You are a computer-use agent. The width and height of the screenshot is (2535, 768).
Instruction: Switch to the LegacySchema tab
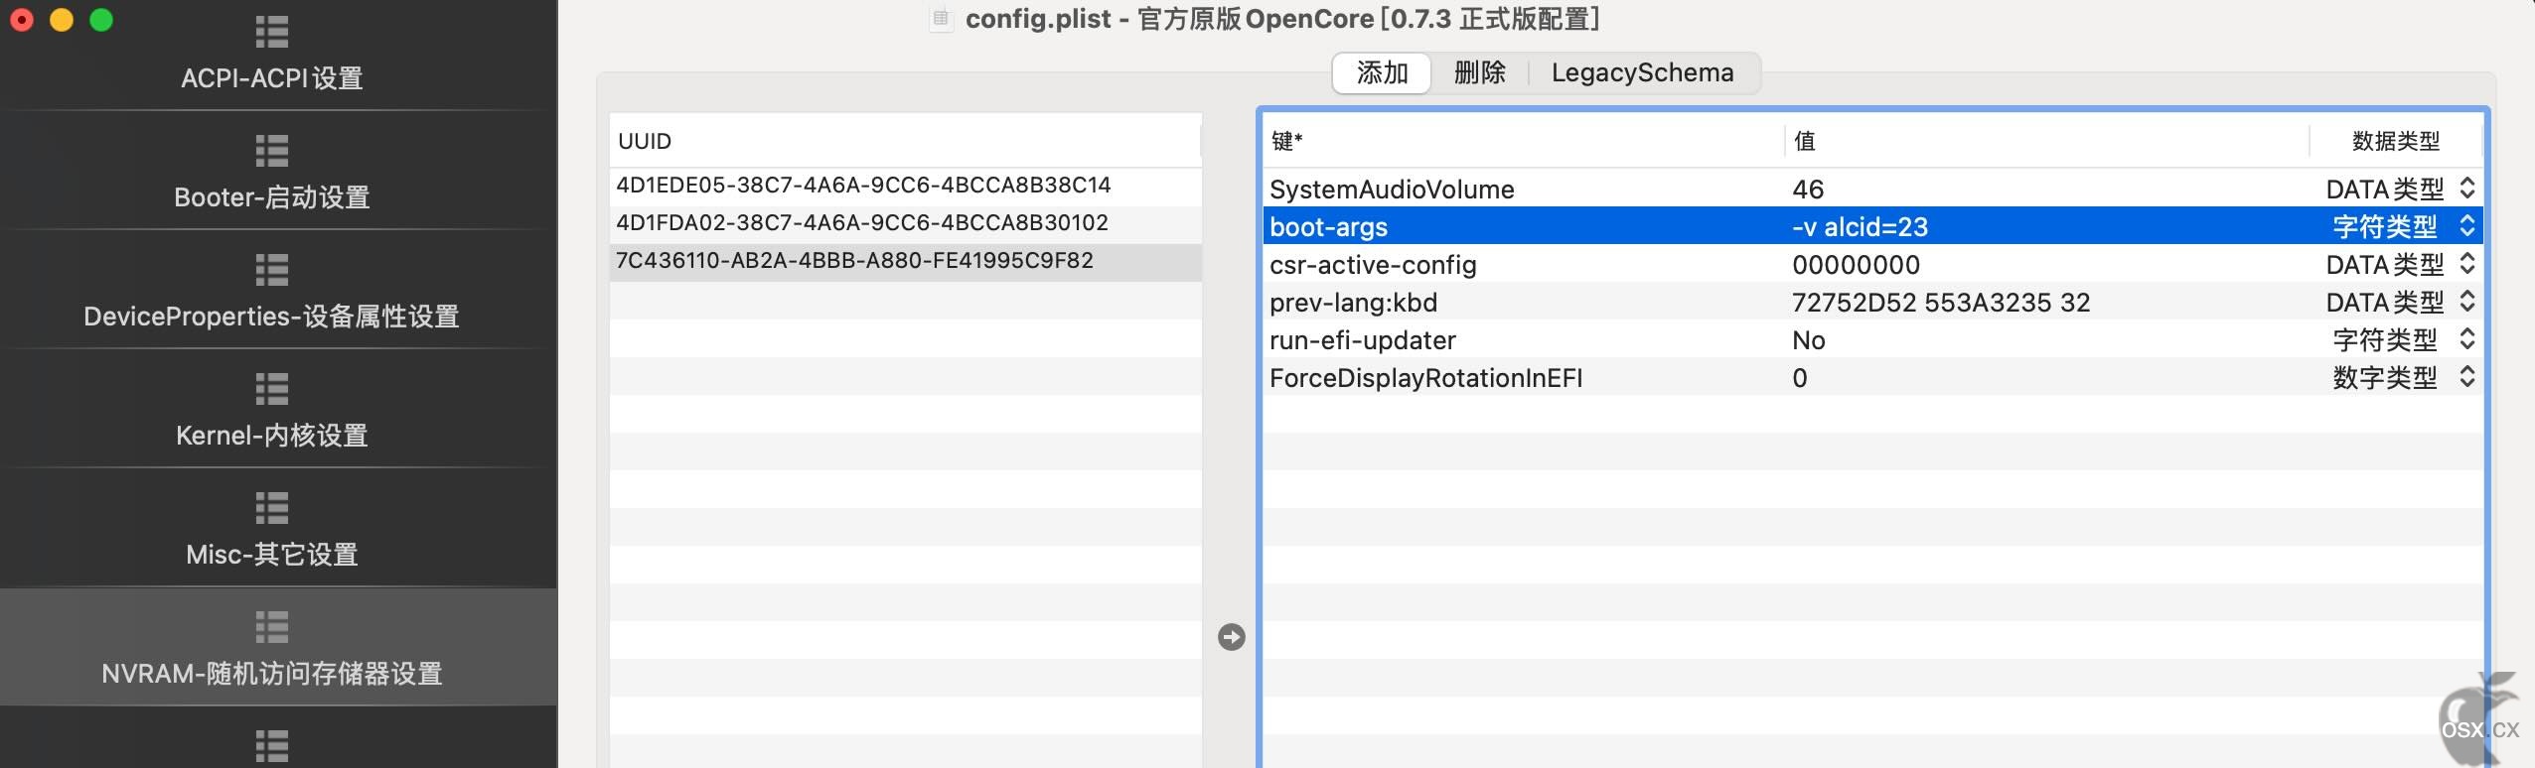click(1642, 72)
